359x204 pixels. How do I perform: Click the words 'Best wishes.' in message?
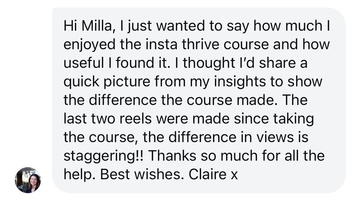pyautogui.click(x=142, y=174)
